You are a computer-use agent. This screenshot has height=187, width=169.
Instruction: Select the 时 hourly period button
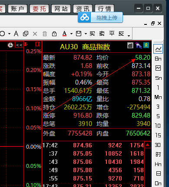158,154
